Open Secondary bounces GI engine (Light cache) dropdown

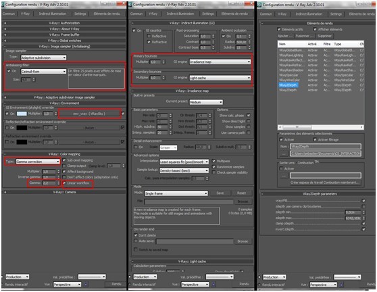[x=220, y=78]
